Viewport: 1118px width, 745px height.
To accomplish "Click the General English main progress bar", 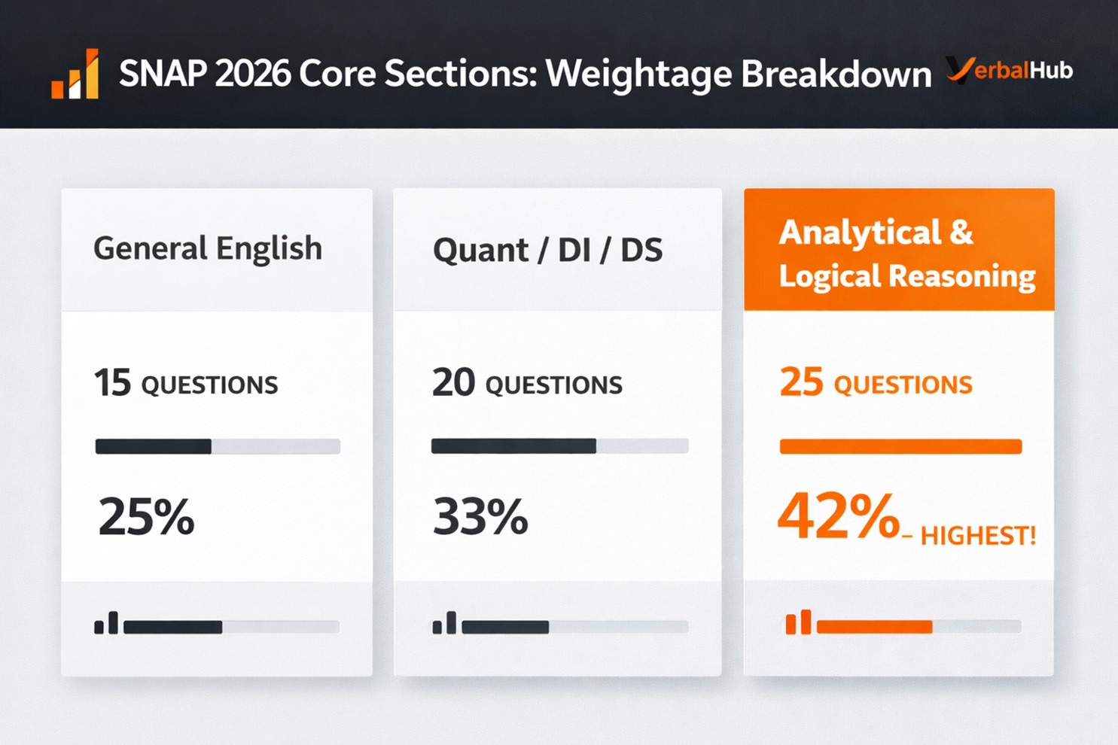I will (x=218, y=446).
